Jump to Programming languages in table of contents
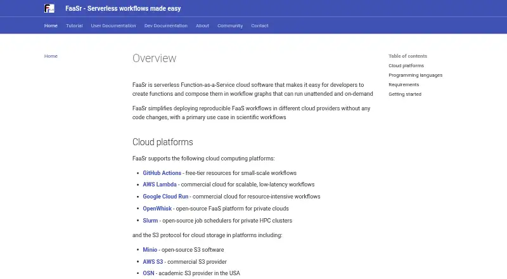This screenshot has height=279, width=507. click(x=416, y=75)
